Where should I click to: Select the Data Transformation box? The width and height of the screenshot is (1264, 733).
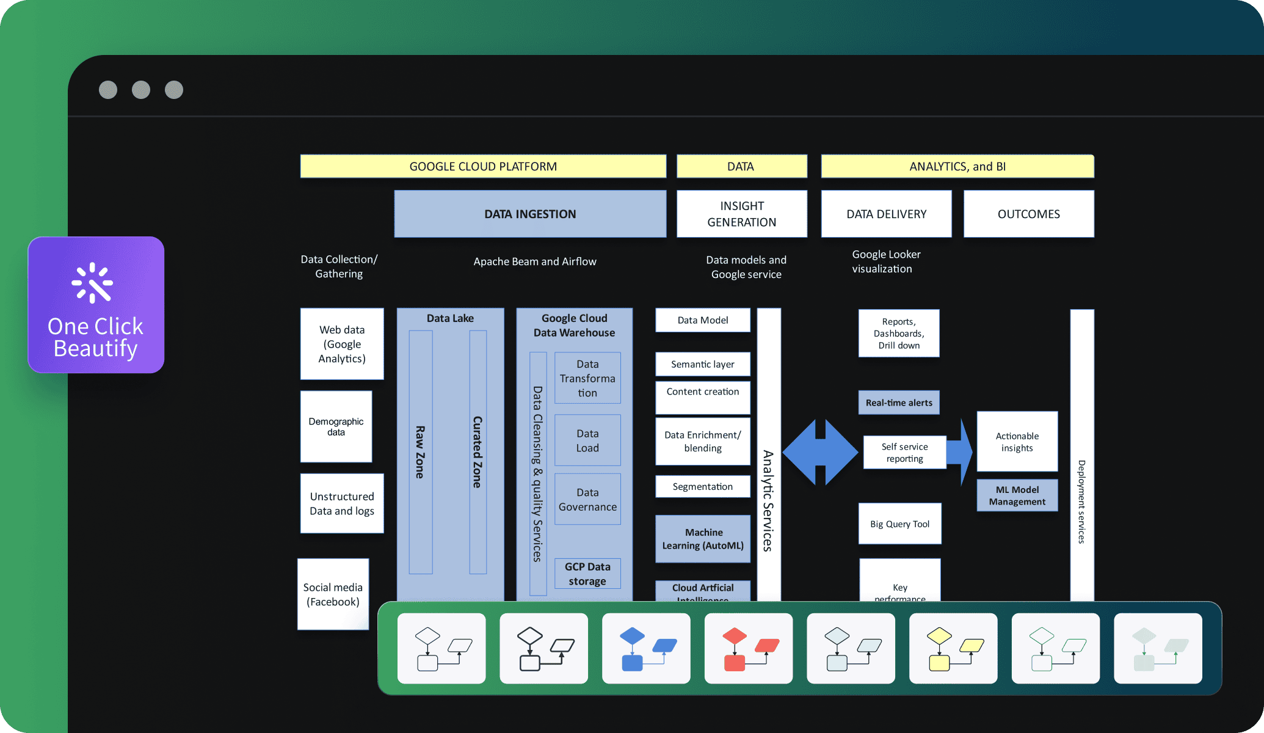coord(587,378)
